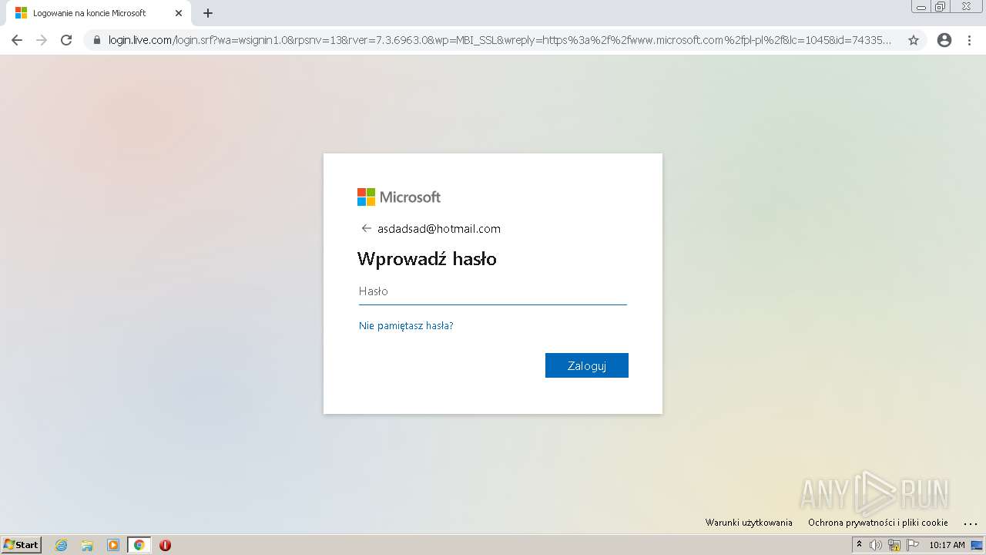Open the footer more options ellipsis

click(970, 523)
